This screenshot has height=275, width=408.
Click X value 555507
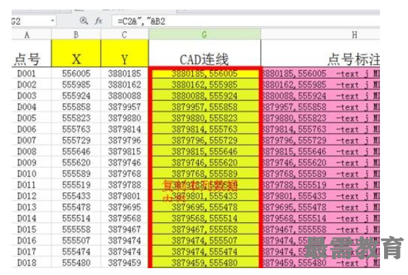[x=76, y=240]
